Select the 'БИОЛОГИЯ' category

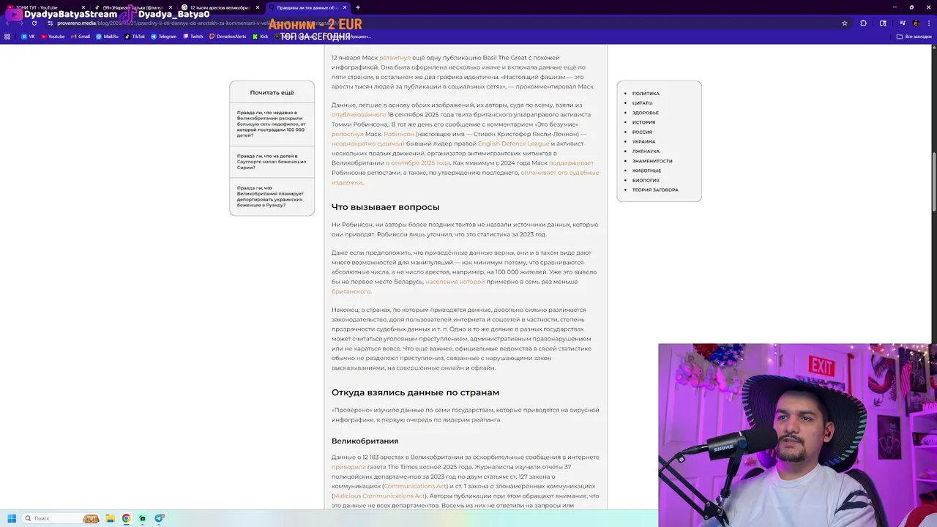click(x=646, y=180)
